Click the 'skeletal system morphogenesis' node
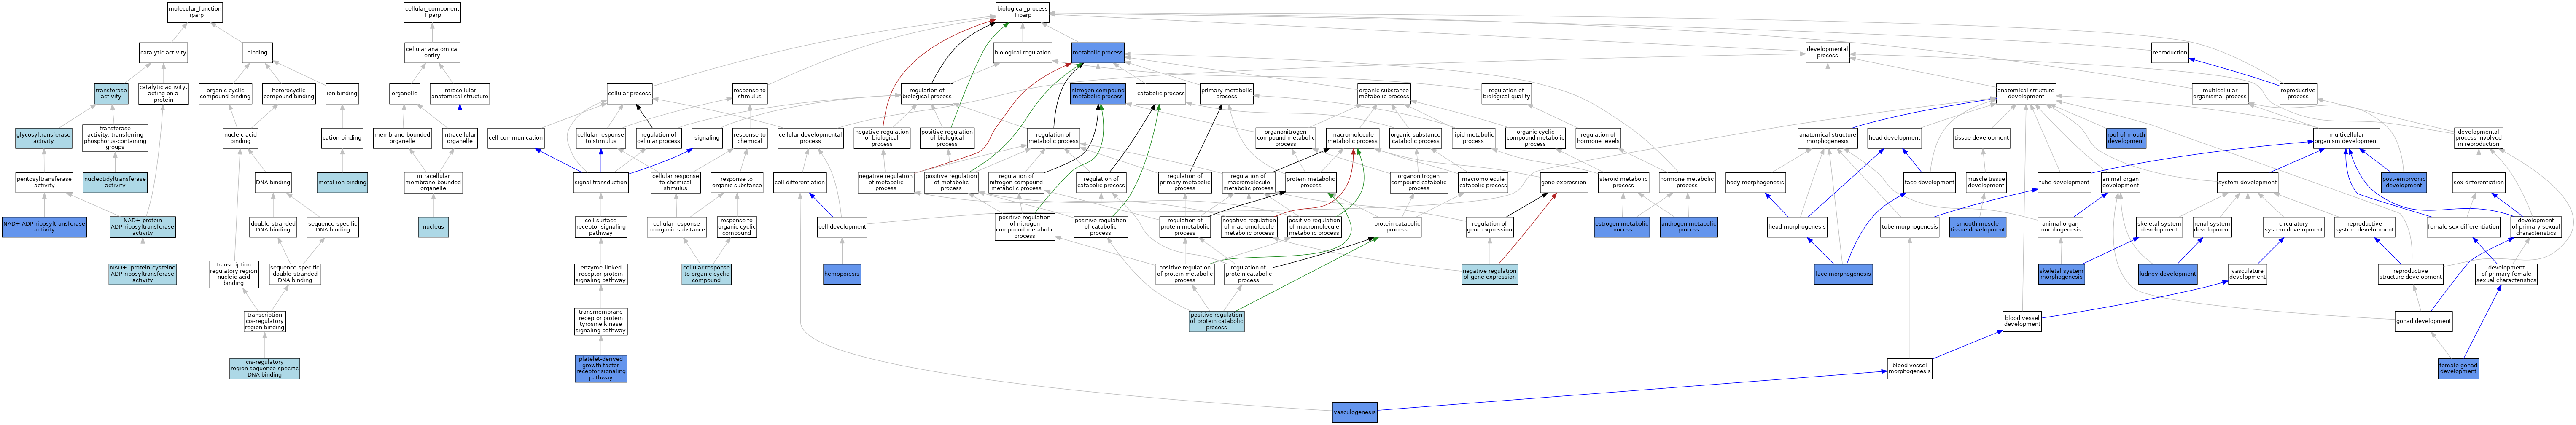2576x425 pixels. (2061, 274)
